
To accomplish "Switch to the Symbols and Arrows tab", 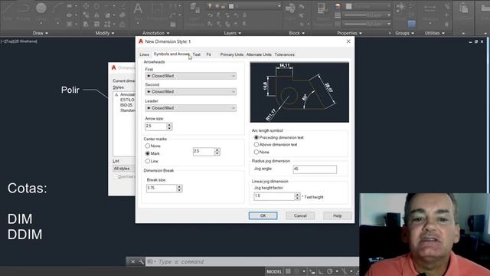I will 171,54.
